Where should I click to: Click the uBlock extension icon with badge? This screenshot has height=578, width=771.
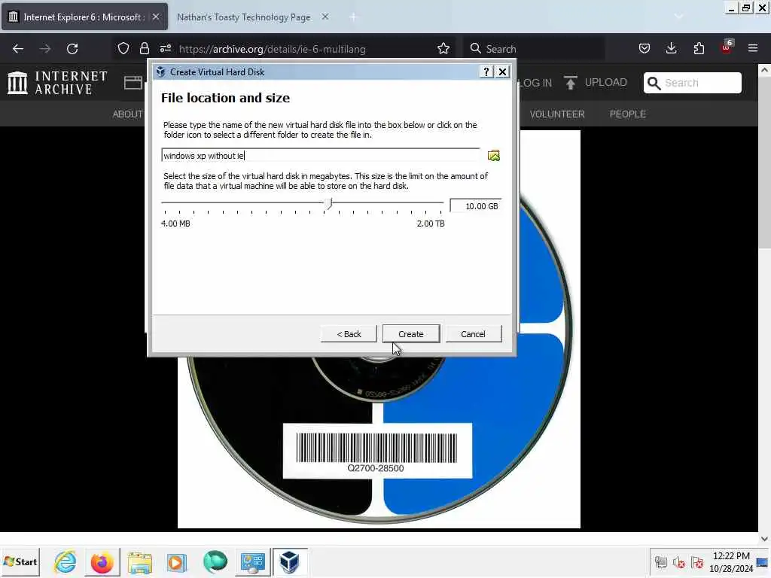pos(727,47)
